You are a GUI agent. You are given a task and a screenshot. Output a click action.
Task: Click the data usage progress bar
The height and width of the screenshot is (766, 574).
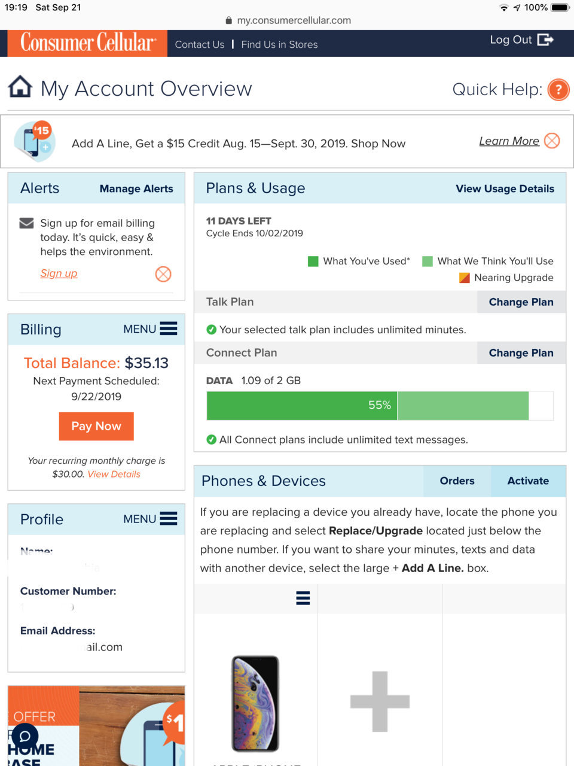point(380,406)
